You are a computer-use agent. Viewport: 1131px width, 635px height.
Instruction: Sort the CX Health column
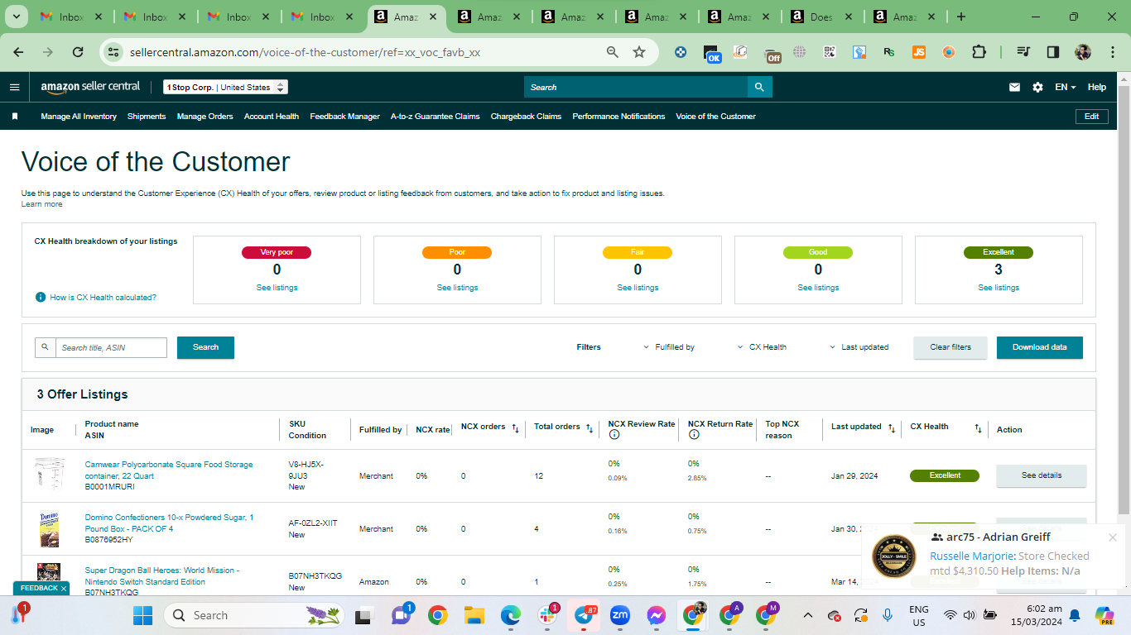[x=978, y=428]
